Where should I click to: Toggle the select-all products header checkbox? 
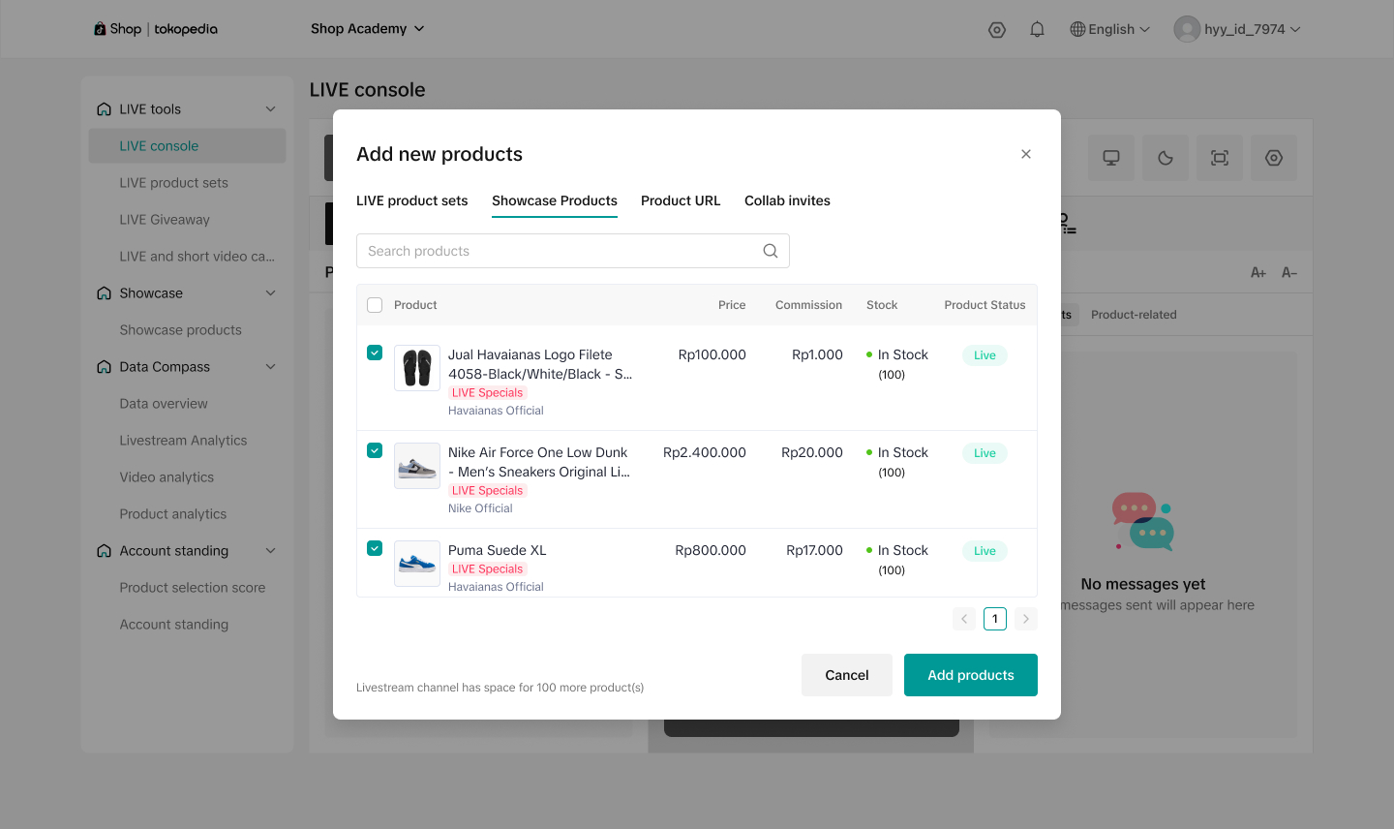[375, 305]
